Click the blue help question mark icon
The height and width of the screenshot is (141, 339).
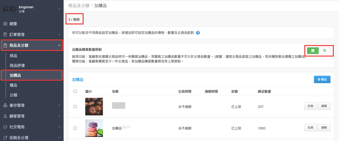pos(198,33)
